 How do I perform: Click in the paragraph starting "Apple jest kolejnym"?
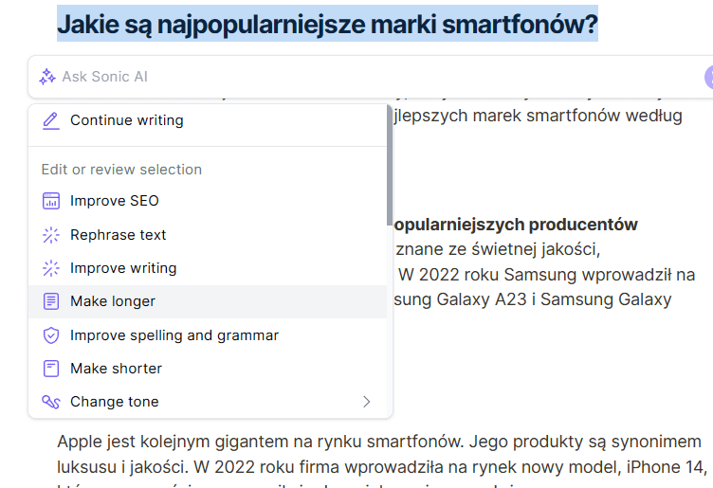coord(379,453)
